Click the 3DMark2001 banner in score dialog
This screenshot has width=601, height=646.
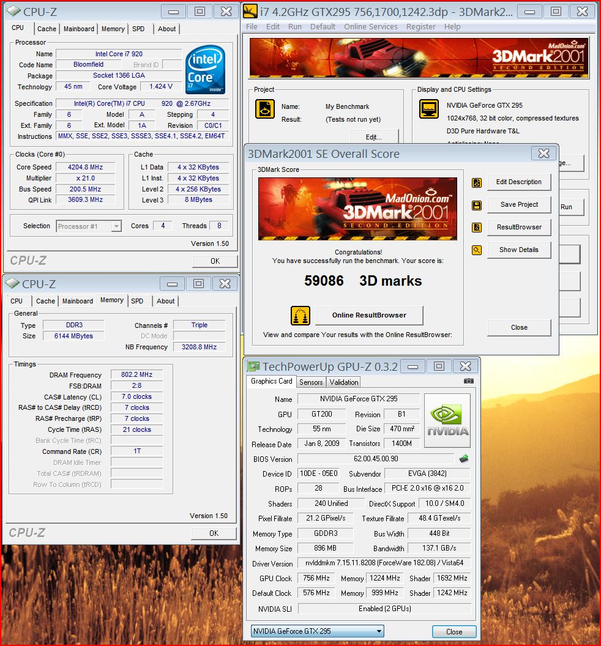coord(357,209)
